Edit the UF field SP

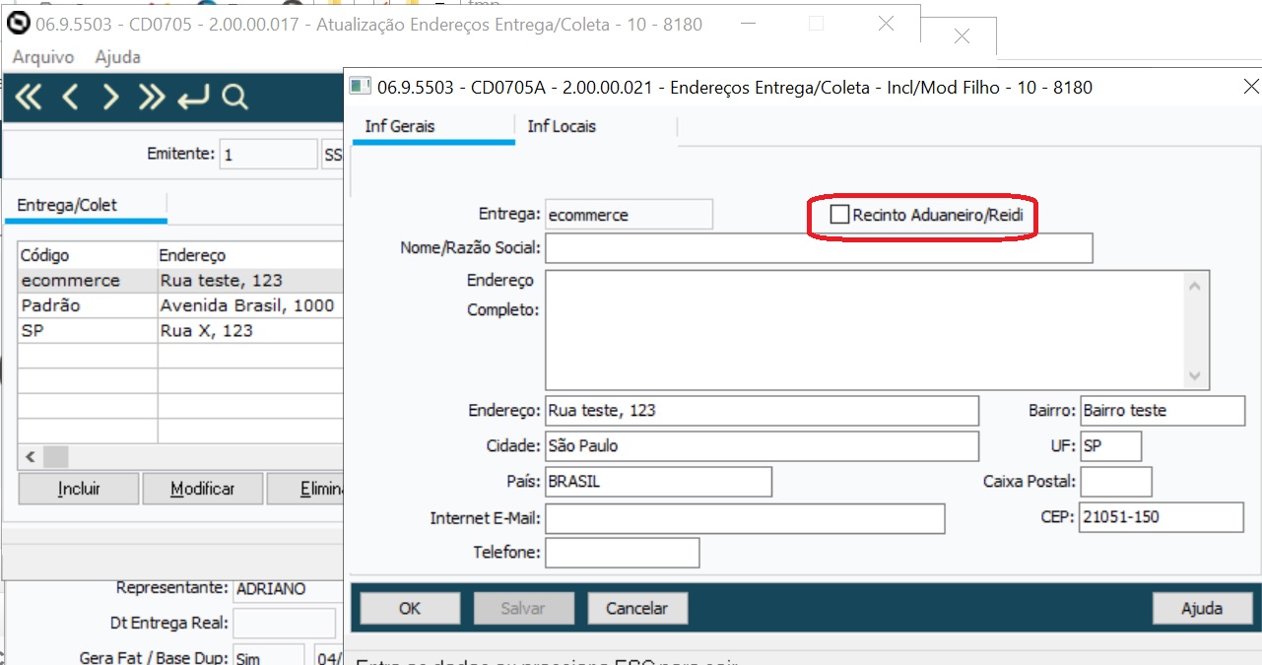[1111, 446]
